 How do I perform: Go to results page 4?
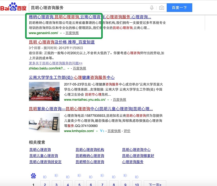[x=68, y=183]
